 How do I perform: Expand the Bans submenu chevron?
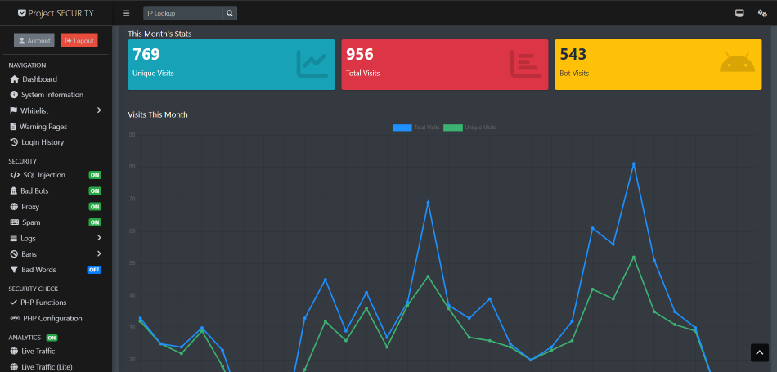pos(99,253)
